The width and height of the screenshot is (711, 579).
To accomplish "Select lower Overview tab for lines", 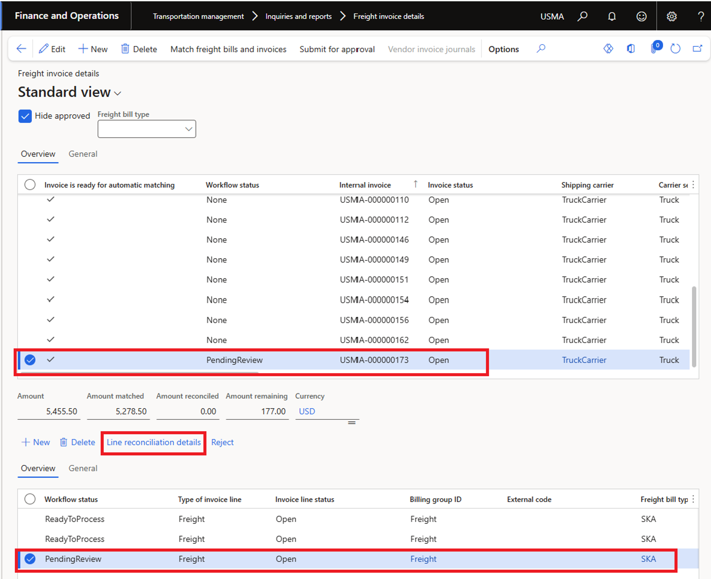I will point(38,468).
